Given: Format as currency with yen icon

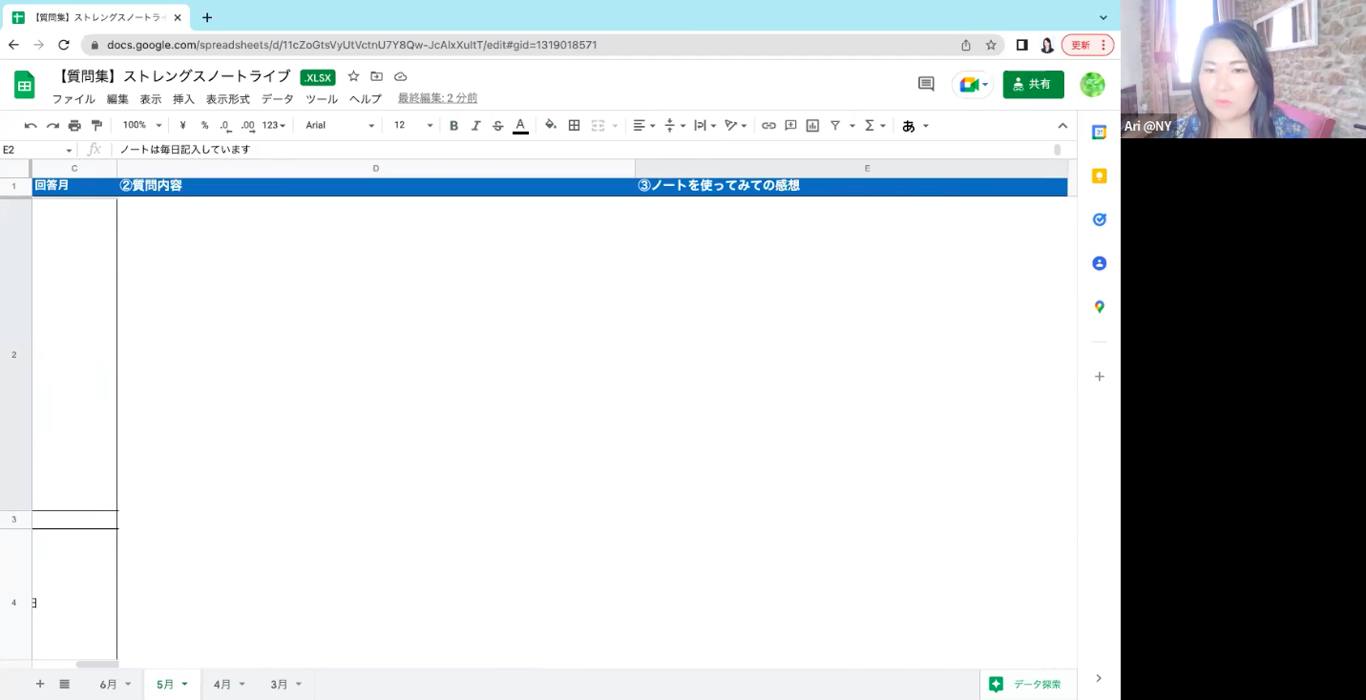Looking at the screenshot, I should pyautogui.click(x=182, y=125).
